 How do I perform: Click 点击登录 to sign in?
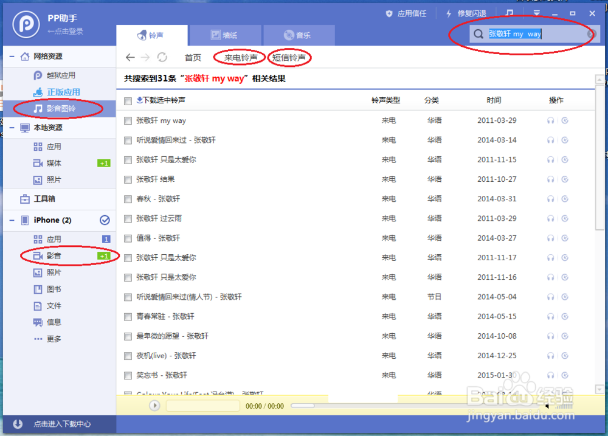65,32
